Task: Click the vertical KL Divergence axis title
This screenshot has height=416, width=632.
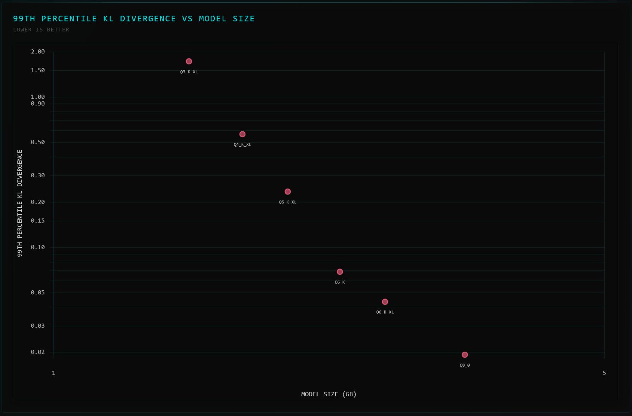Action: coord(20,203)
